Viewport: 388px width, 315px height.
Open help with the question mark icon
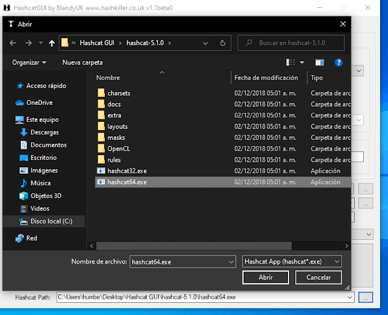point(338,62)
